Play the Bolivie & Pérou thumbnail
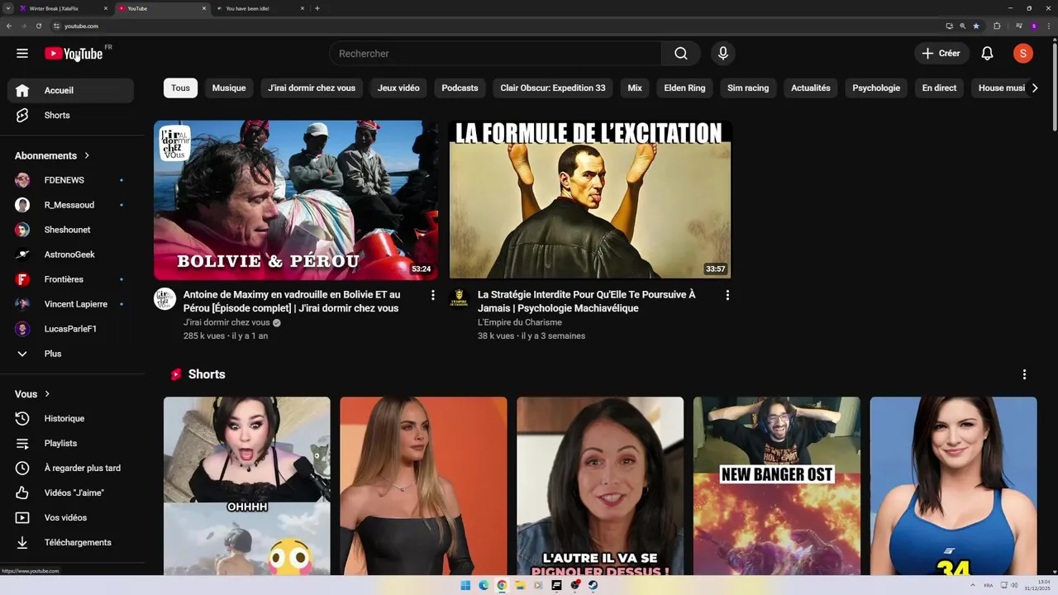The image size is (1058, 595). [295, 200]
